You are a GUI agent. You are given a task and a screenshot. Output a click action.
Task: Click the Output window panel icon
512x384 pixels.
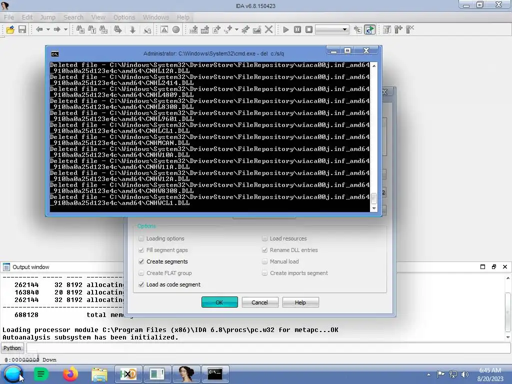point(6,267)
